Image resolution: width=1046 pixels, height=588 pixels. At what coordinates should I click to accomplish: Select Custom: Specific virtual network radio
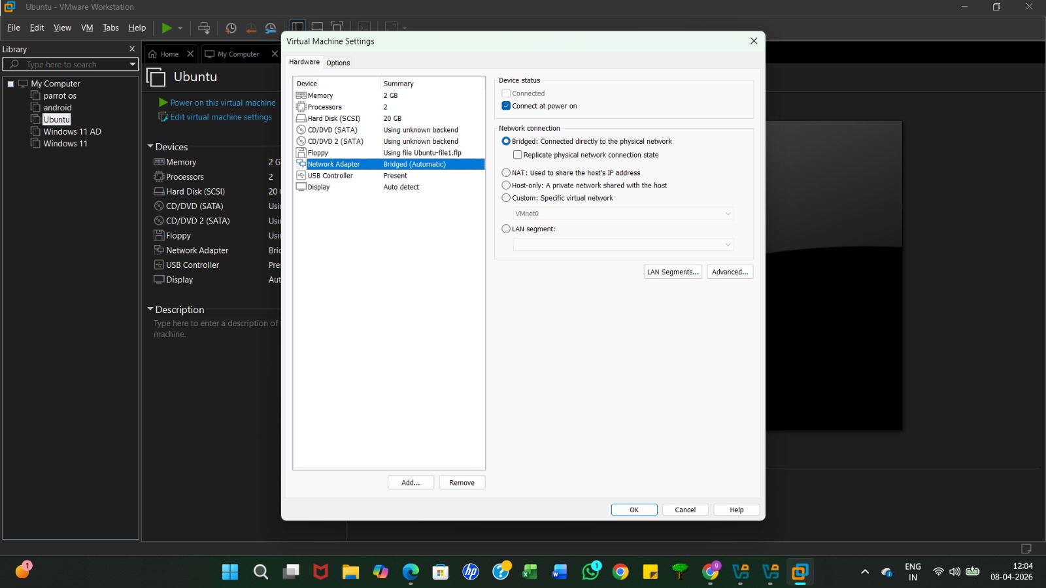[506, 197]
